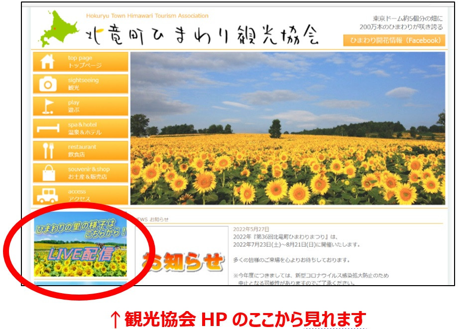Click the 多くの皆様のご来場を line
This screenshot has height=329, width=472.
(x=291, y=260)
